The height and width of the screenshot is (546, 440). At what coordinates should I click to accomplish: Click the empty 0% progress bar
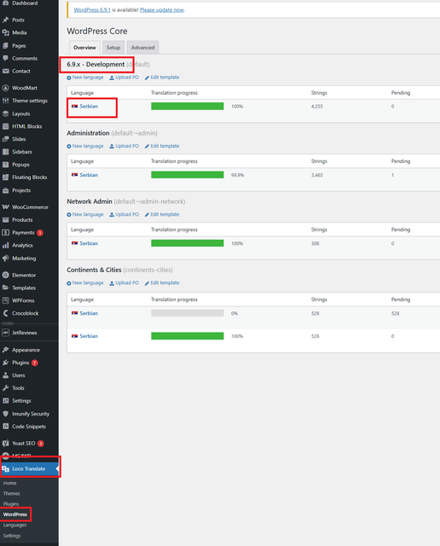tap(188, 313)
